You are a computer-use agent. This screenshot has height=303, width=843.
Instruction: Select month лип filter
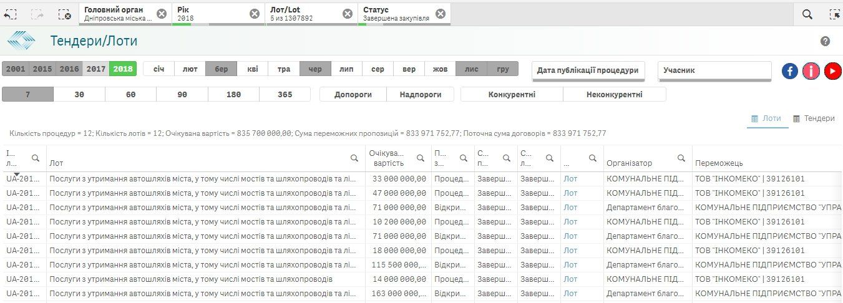point(346,69)
